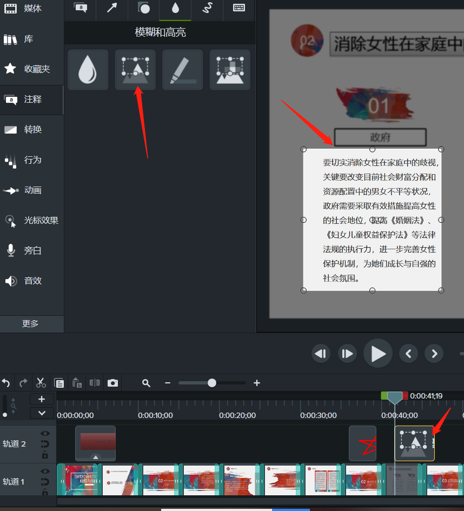
Task: Cut selected media with scissors icon
Action: point(41,383)
